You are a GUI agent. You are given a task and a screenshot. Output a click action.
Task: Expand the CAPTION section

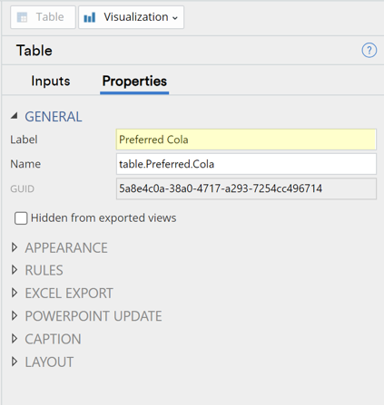(x=15, y=339)
